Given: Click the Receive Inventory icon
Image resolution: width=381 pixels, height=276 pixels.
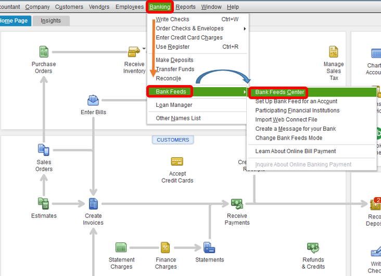Looking at the screenshot, I should tap(134, 51).
